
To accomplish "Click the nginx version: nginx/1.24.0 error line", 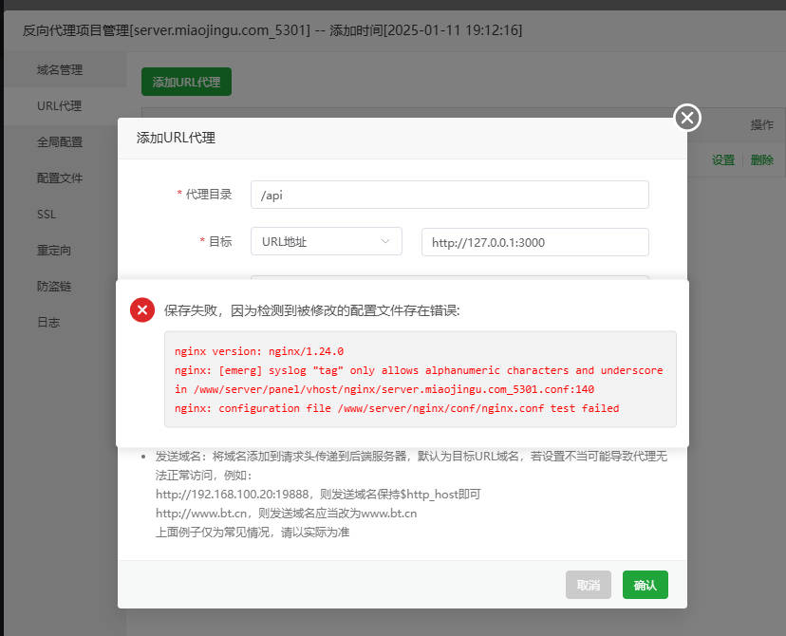I will [x=259, y=351].
